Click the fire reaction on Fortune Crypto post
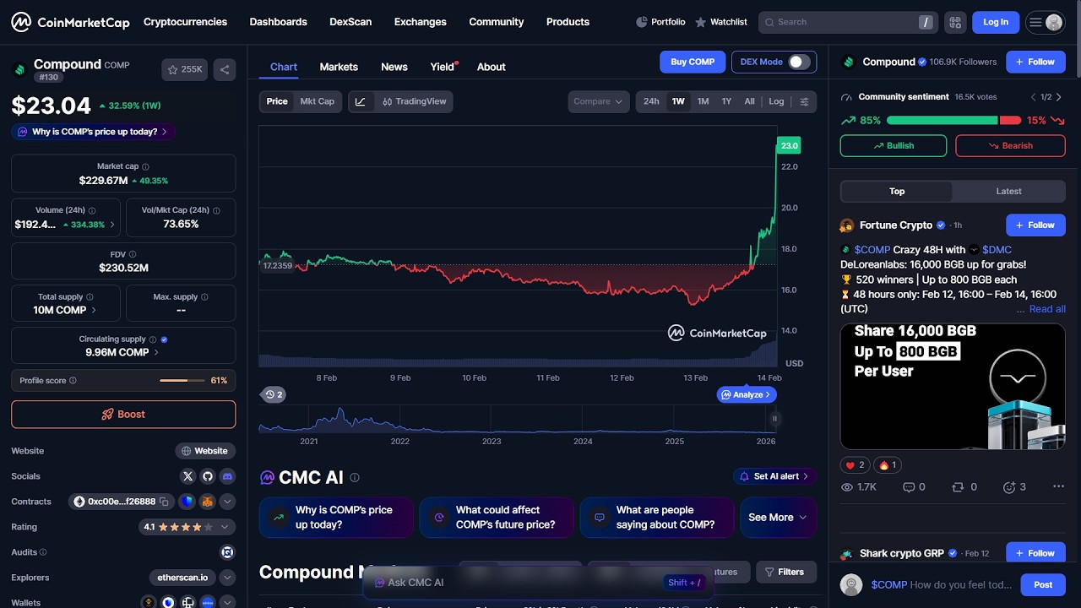The height and width of the screenshot is (608, 1081). point(888,465)
